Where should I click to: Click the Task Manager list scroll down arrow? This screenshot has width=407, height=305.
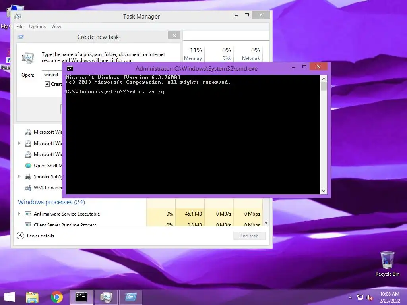(x=266, y=223)
